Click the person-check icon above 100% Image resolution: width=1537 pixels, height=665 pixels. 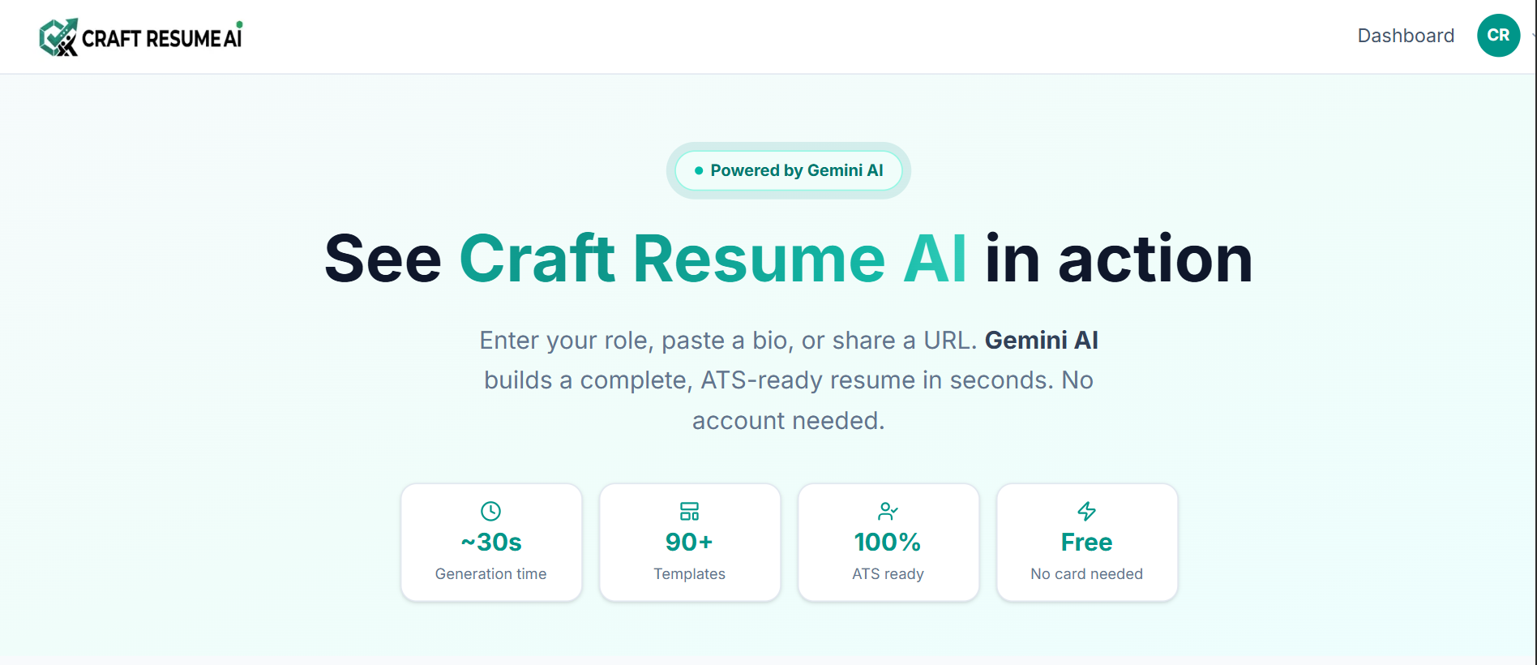pyautogui.click(x=888, y=511)
